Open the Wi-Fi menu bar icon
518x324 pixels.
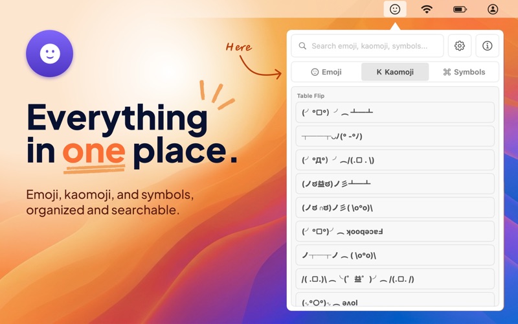[427, 9]
